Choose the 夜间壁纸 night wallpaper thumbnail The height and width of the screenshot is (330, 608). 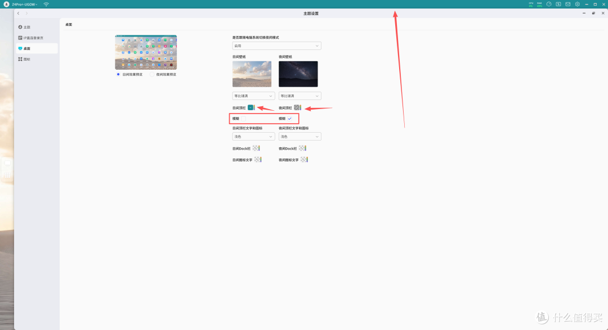click(298, 74)
